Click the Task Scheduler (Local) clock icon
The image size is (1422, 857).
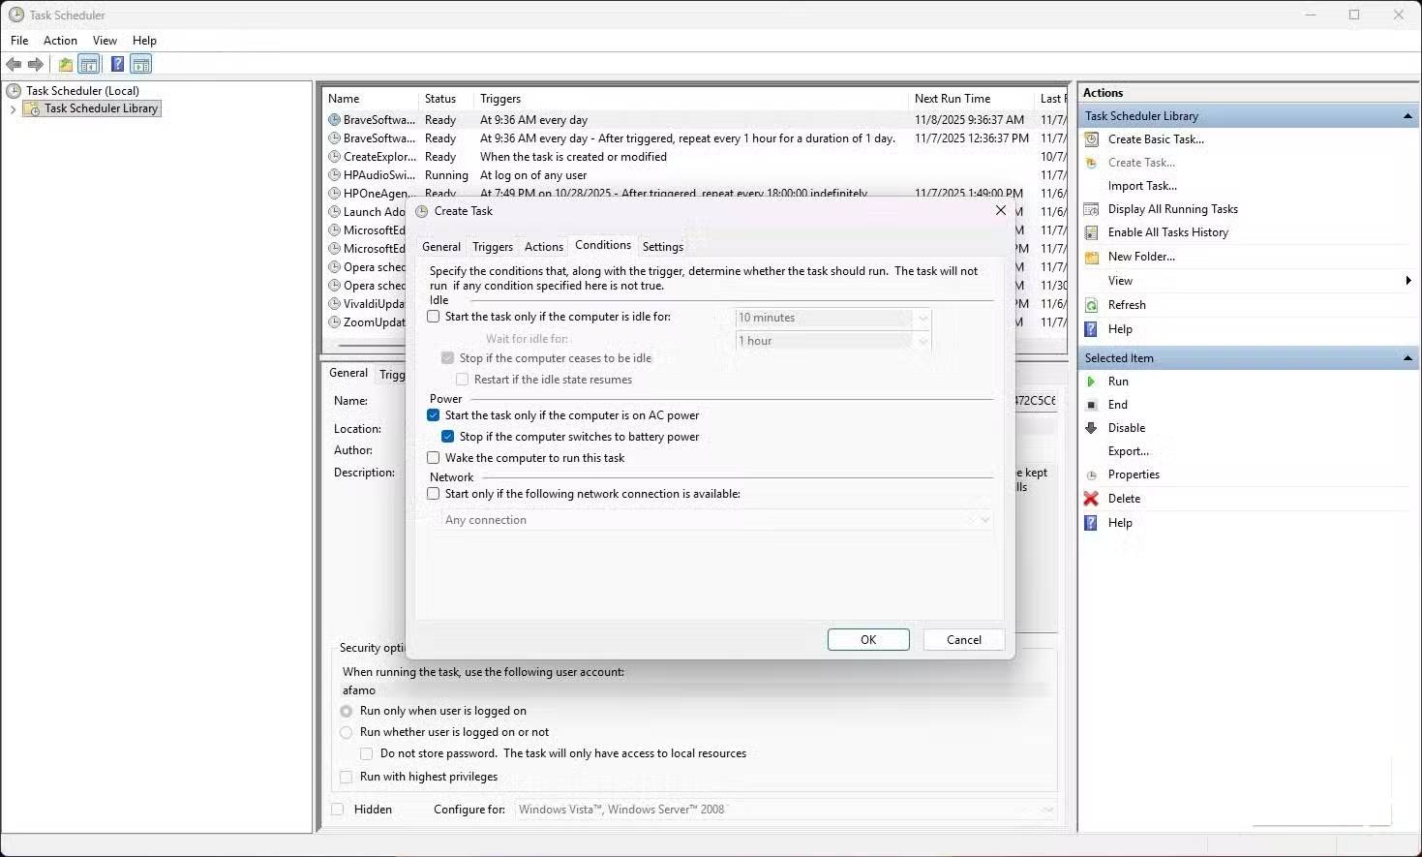click(14, 91)
